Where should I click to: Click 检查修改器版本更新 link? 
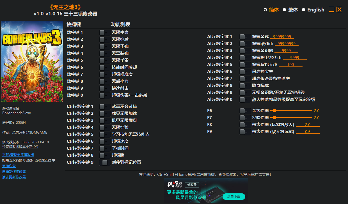[x=20, y=146]
